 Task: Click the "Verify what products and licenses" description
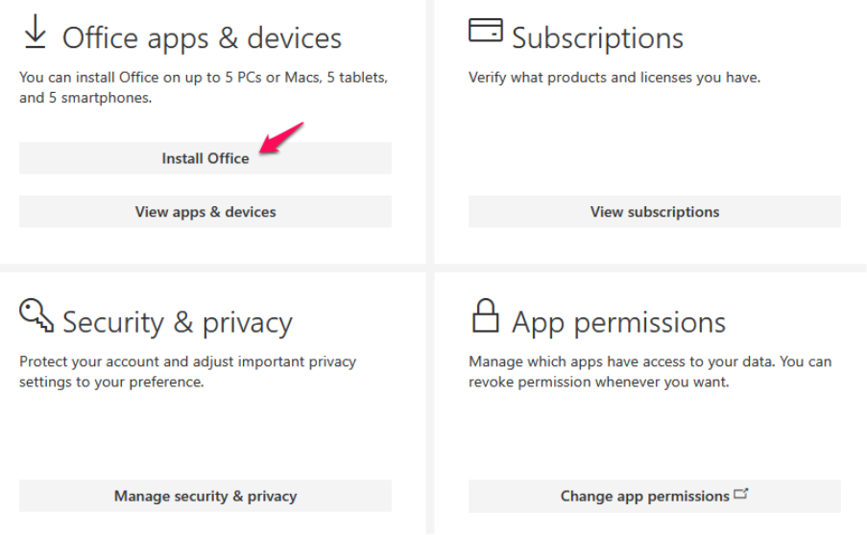pyautogui.click(x=614, y=77)
